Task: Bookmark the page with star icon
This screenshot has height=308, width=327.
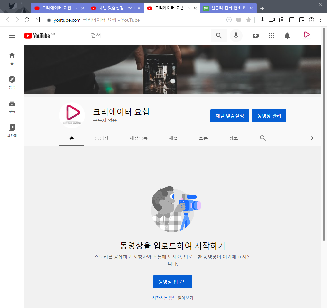Action: (249, 20)
